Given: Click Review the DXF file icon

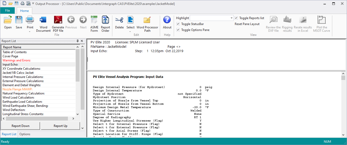Looking at the screenshot, I should [x=273, y=20].
